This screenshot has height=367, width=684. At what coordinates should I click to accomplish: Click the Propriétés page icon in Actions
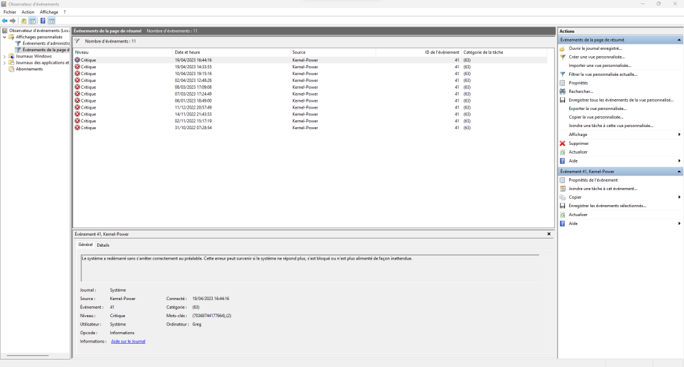tap(562, 83)
